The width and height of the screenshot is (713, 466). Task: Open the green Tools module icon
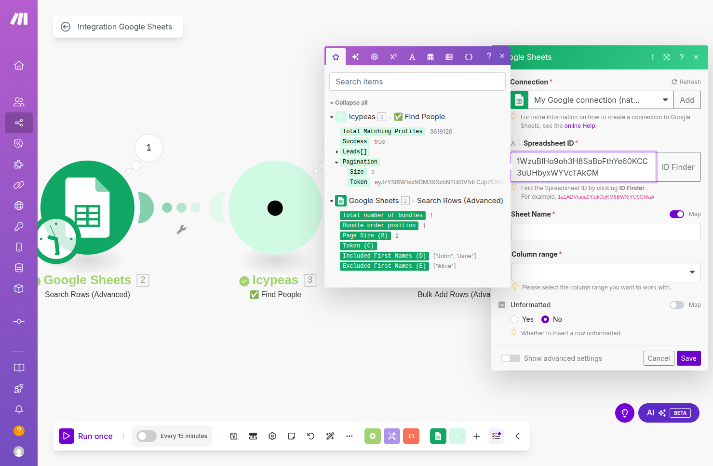click(x=373, y=436)
